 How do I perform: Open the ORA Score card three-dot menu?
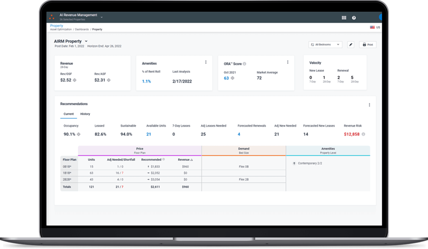click(288, 62)
